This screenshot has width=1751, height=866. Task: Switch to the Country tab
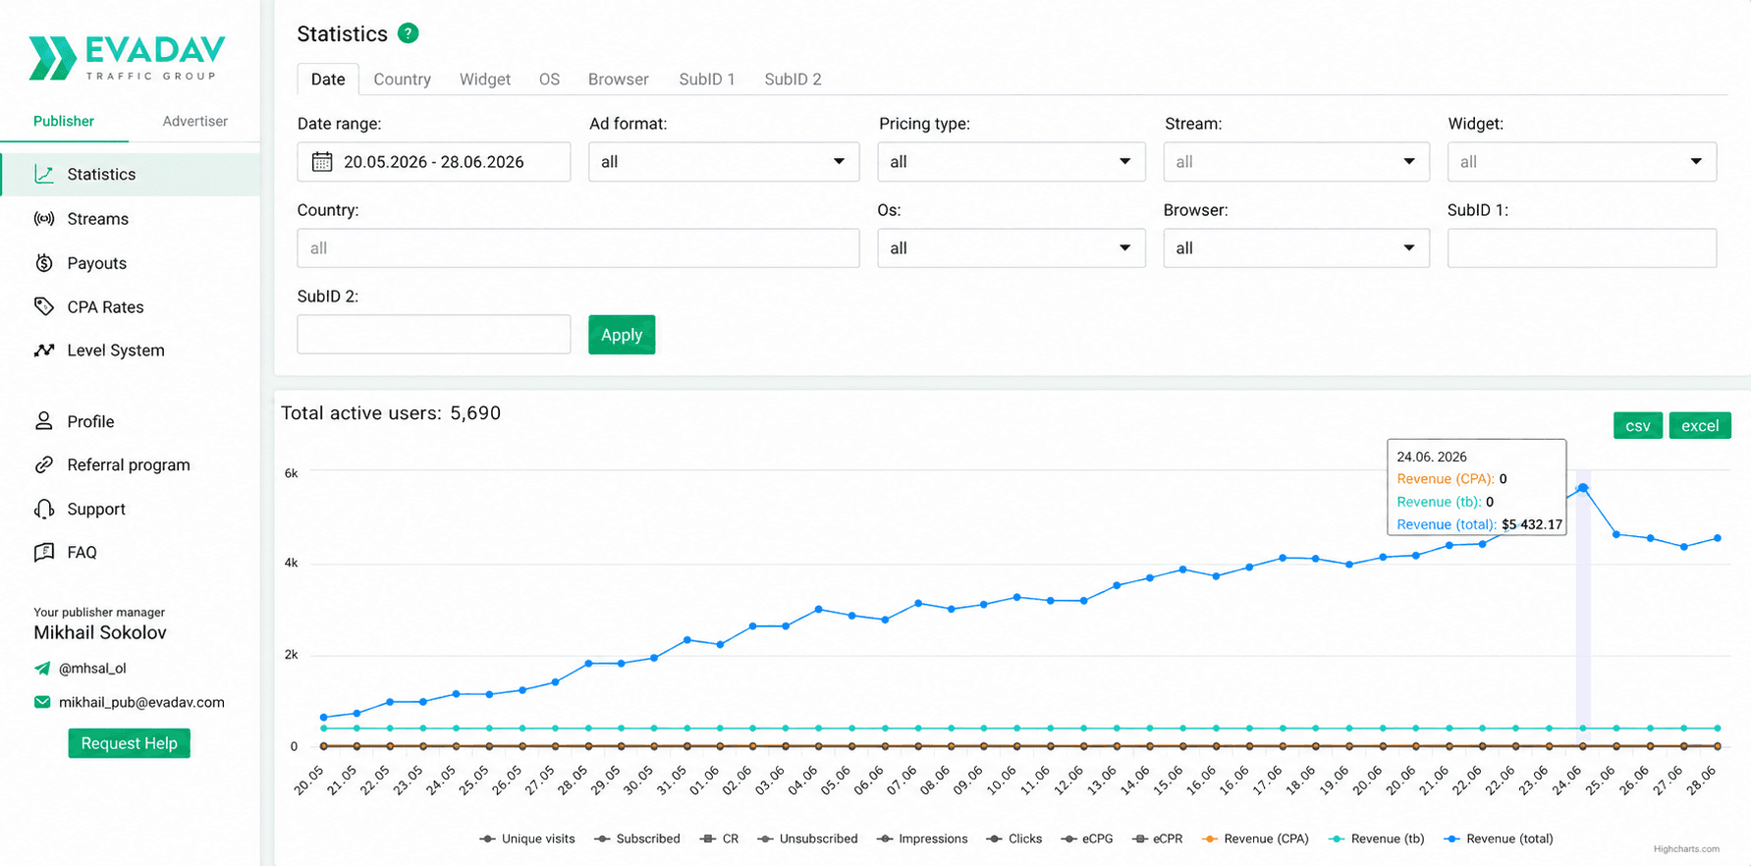point(402,80)
